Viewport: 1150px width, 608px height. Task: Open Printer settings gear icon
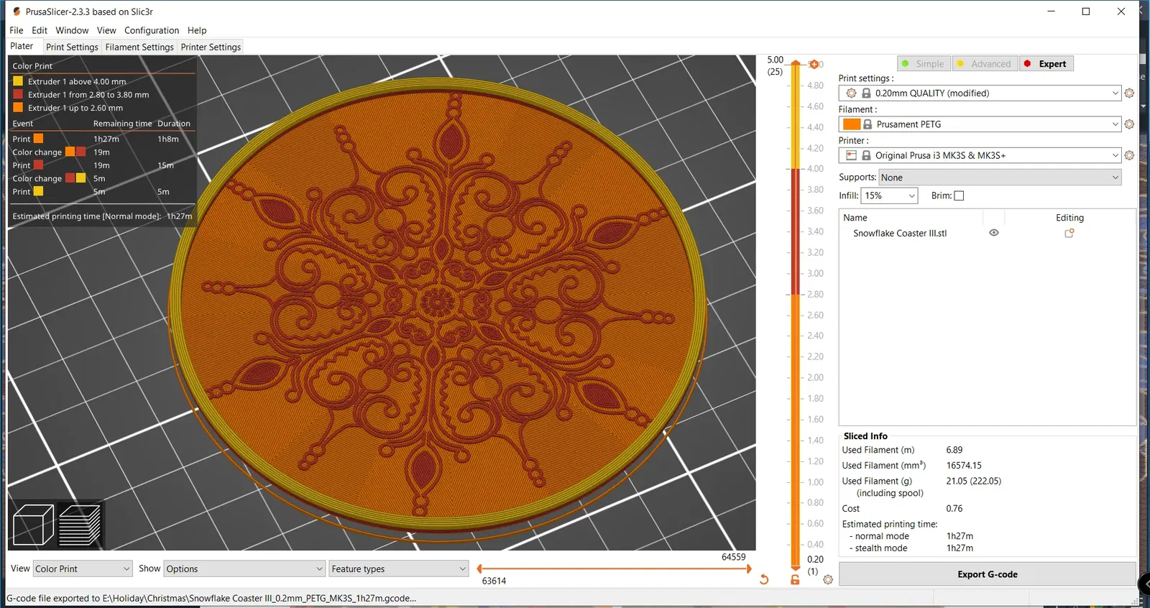[x=1129, y=155]
